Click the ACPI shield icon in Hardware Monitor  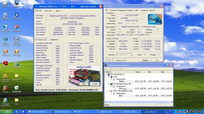112,77
